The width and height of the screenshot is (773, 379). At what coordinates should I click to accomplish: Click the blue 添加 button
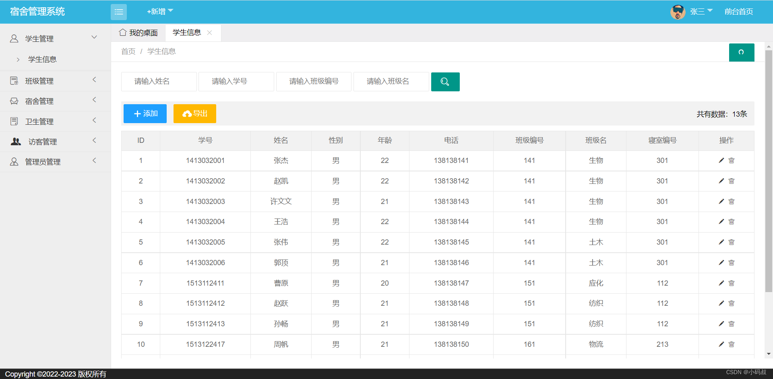tap(145, 113)
